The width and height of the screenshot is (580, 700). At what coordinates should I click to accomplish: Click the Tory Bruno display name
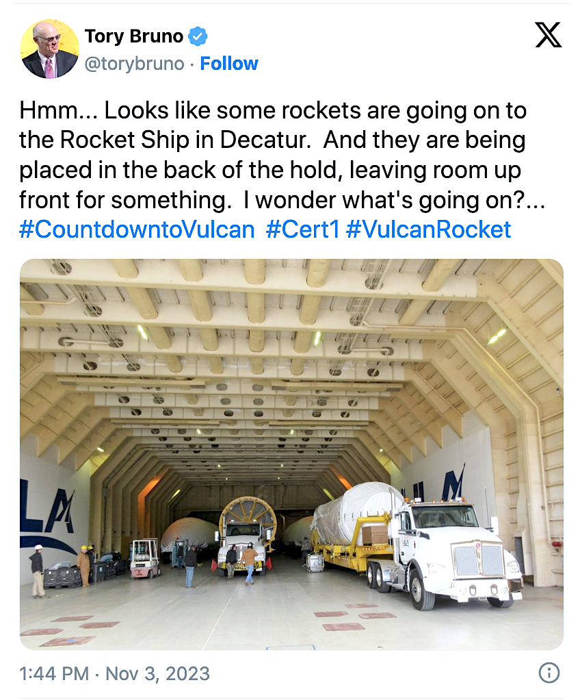(135, 35)
